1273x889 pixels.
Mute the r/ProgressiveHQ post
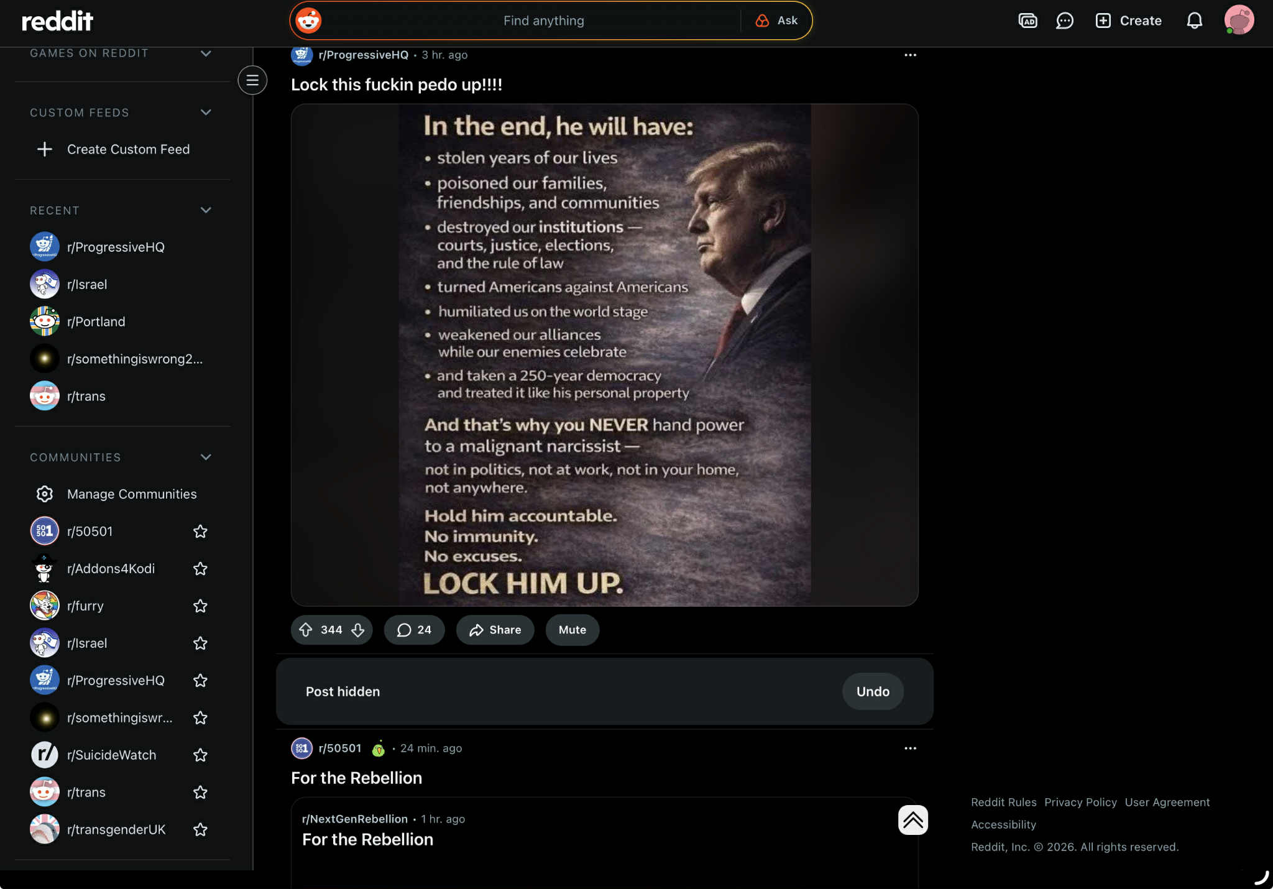click(x=572, y=630)
